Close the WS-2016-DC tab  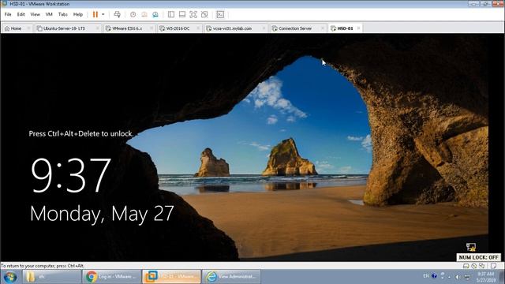tap(198, 28)
